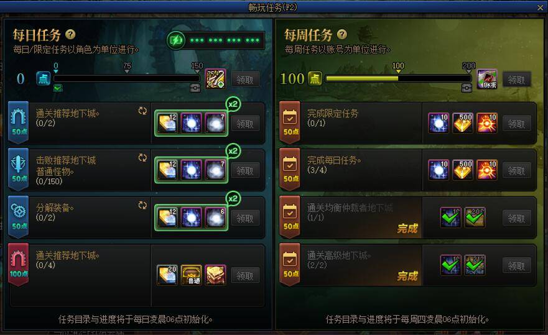Close the 畅玩任务 window
Viewport: 548px width, 335px height.
point(541,7)
